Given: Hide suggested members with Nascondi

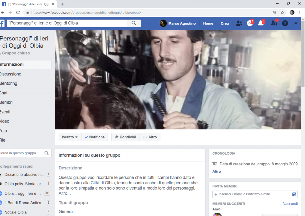Looking at the screenshot, I should pos(290,204).
